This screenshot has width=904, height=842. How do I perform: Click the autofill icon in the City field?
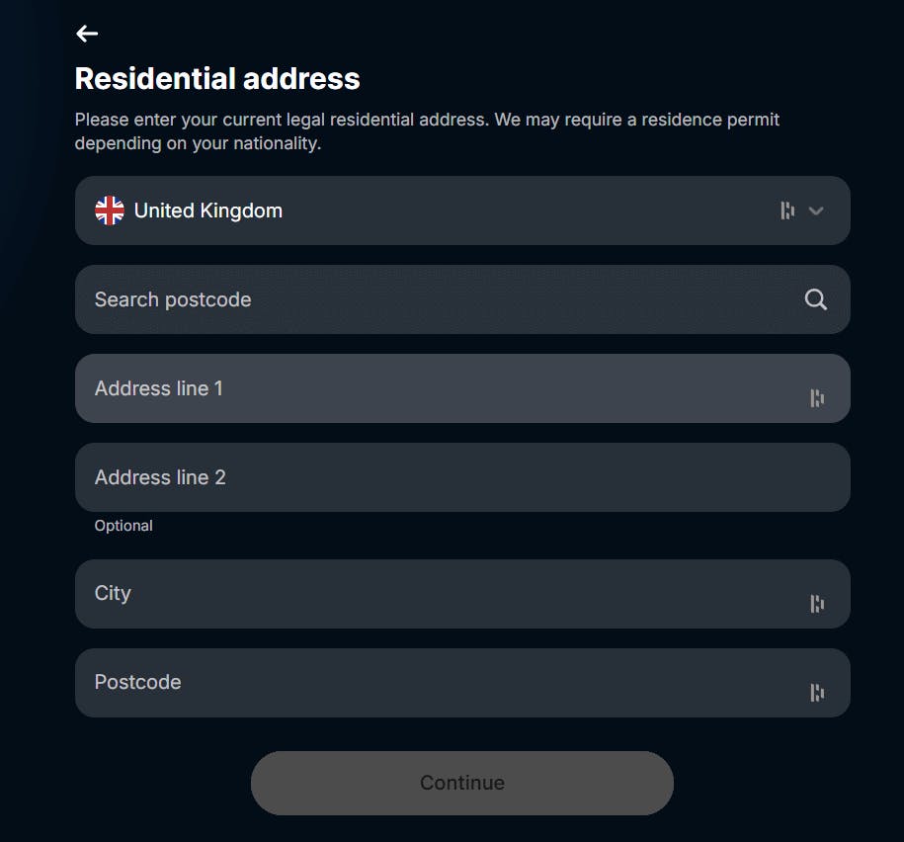[x=816, y=603]
